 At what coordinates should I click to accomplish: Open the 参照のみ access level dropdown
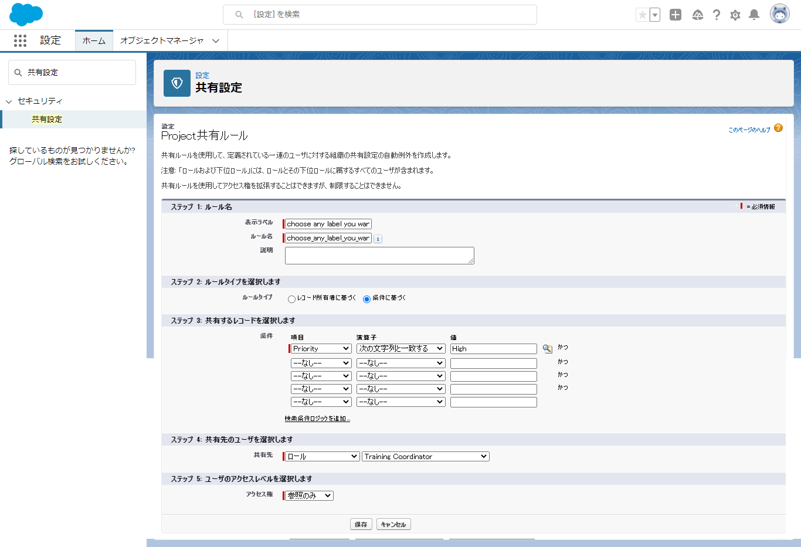click(309, 495)
